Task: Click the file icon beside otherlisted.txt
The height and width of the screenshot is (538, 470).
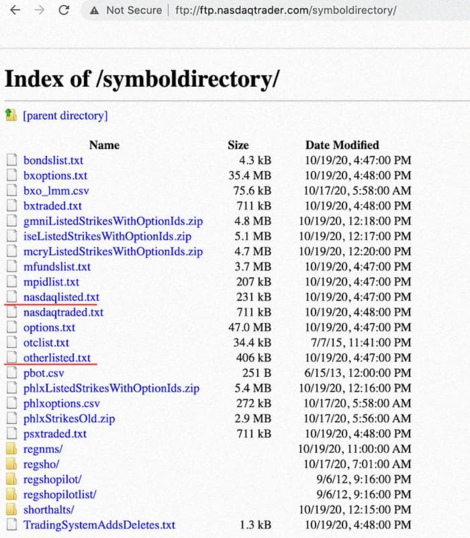Action: click(x=11, y=357)
